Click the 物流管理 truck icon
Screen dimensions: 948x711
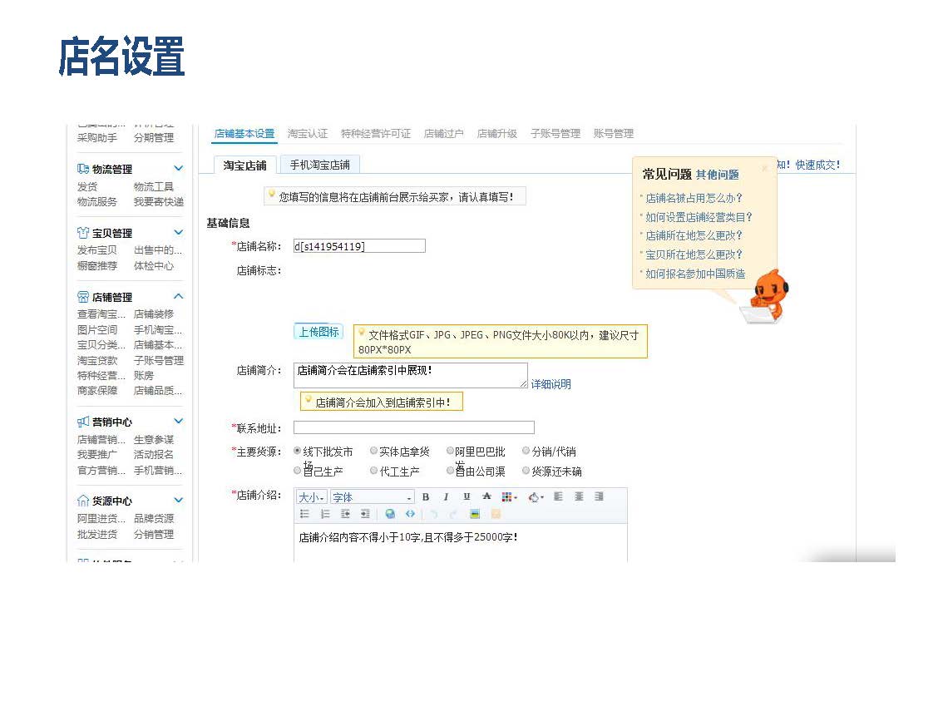tap(83, 169)
